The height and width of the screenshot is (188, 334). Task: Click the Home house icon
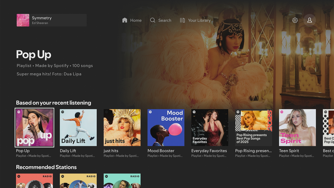pyautogui.click(x=125, y=20)
